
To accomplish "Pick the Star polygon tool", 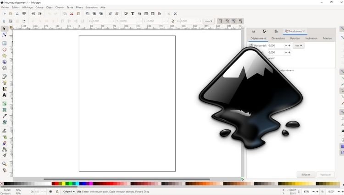I will coord(5,56).
